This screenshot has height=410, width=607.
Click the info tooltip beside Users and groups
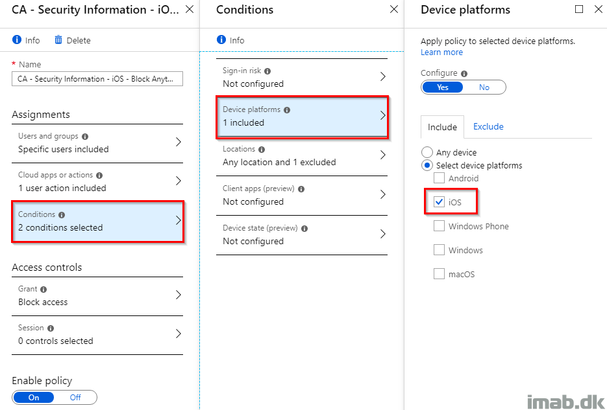[85, 137]
